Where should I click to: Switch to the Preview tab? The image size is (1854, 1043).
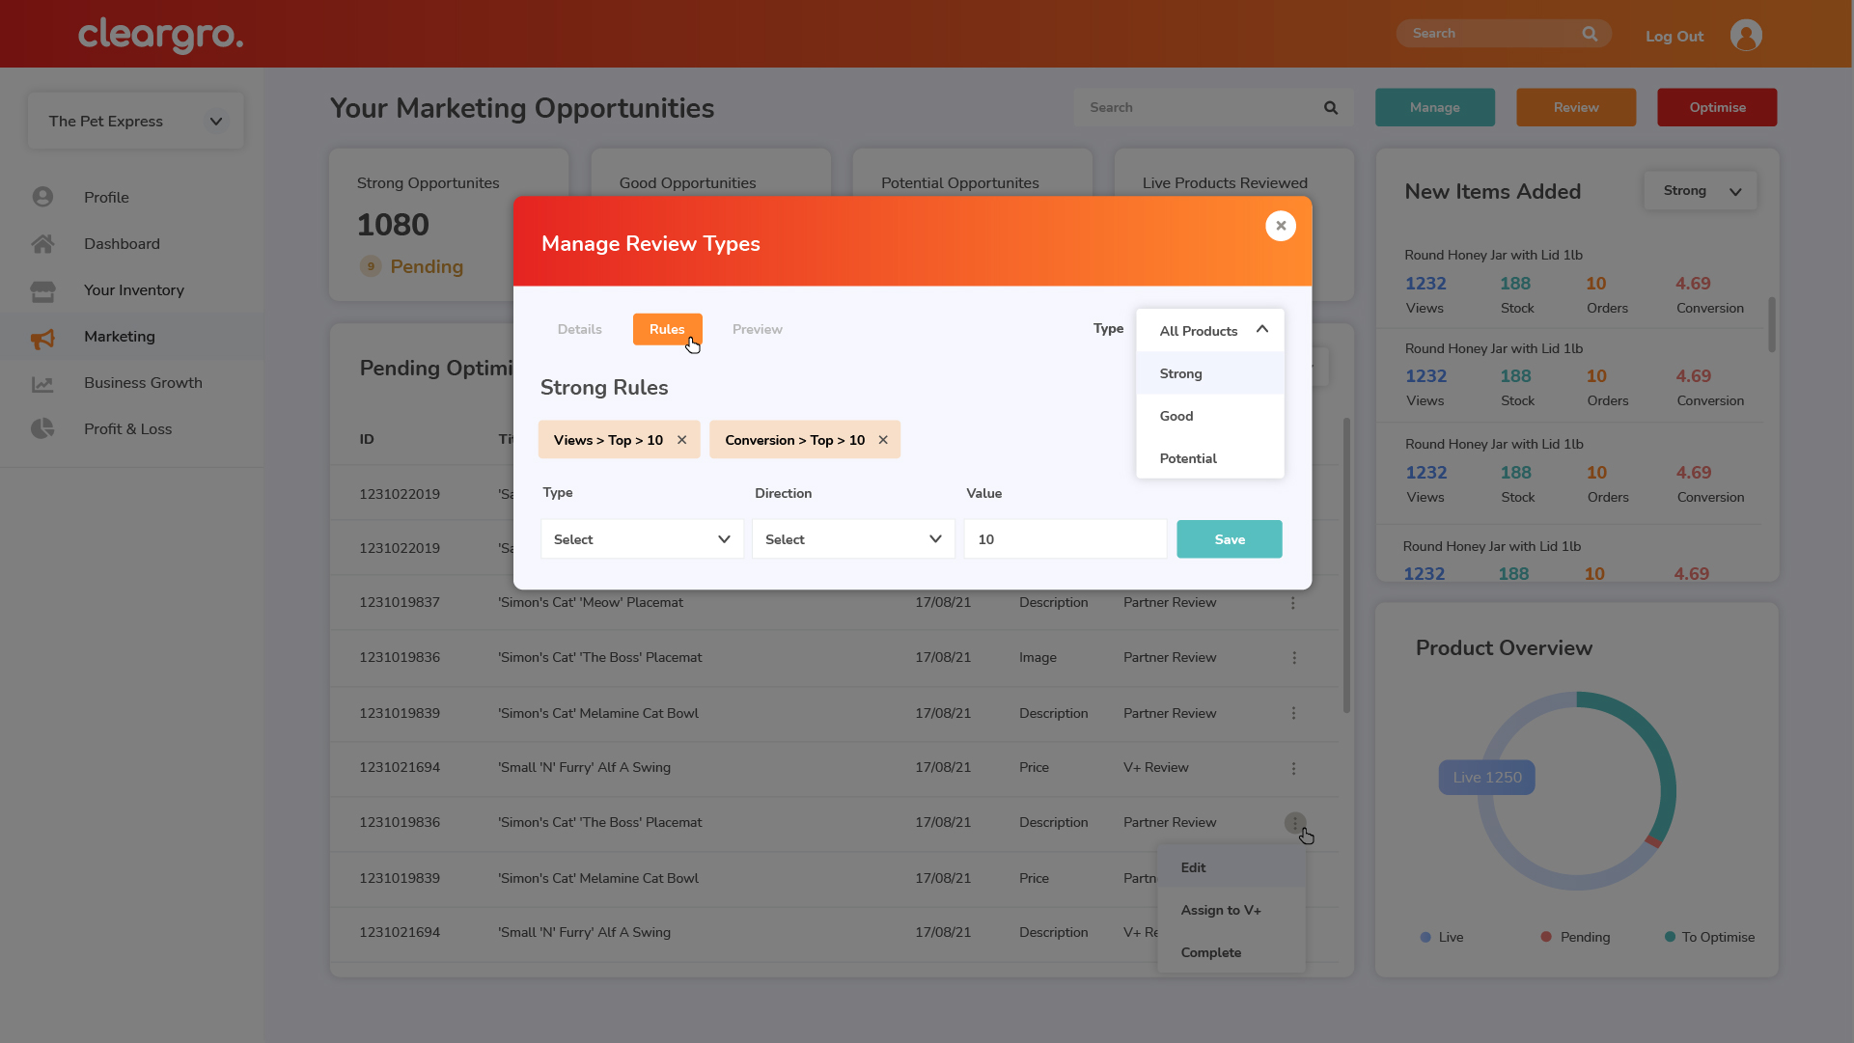(757, 330)
